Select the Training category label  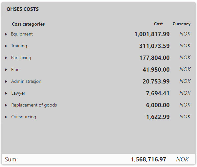point(19,46)
